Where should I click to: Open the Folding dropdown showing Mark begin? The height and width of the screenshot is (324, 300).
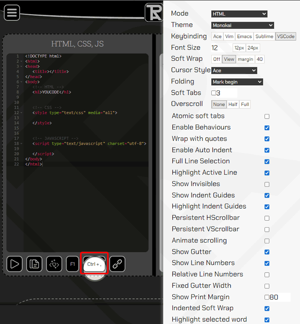point(237,82)
